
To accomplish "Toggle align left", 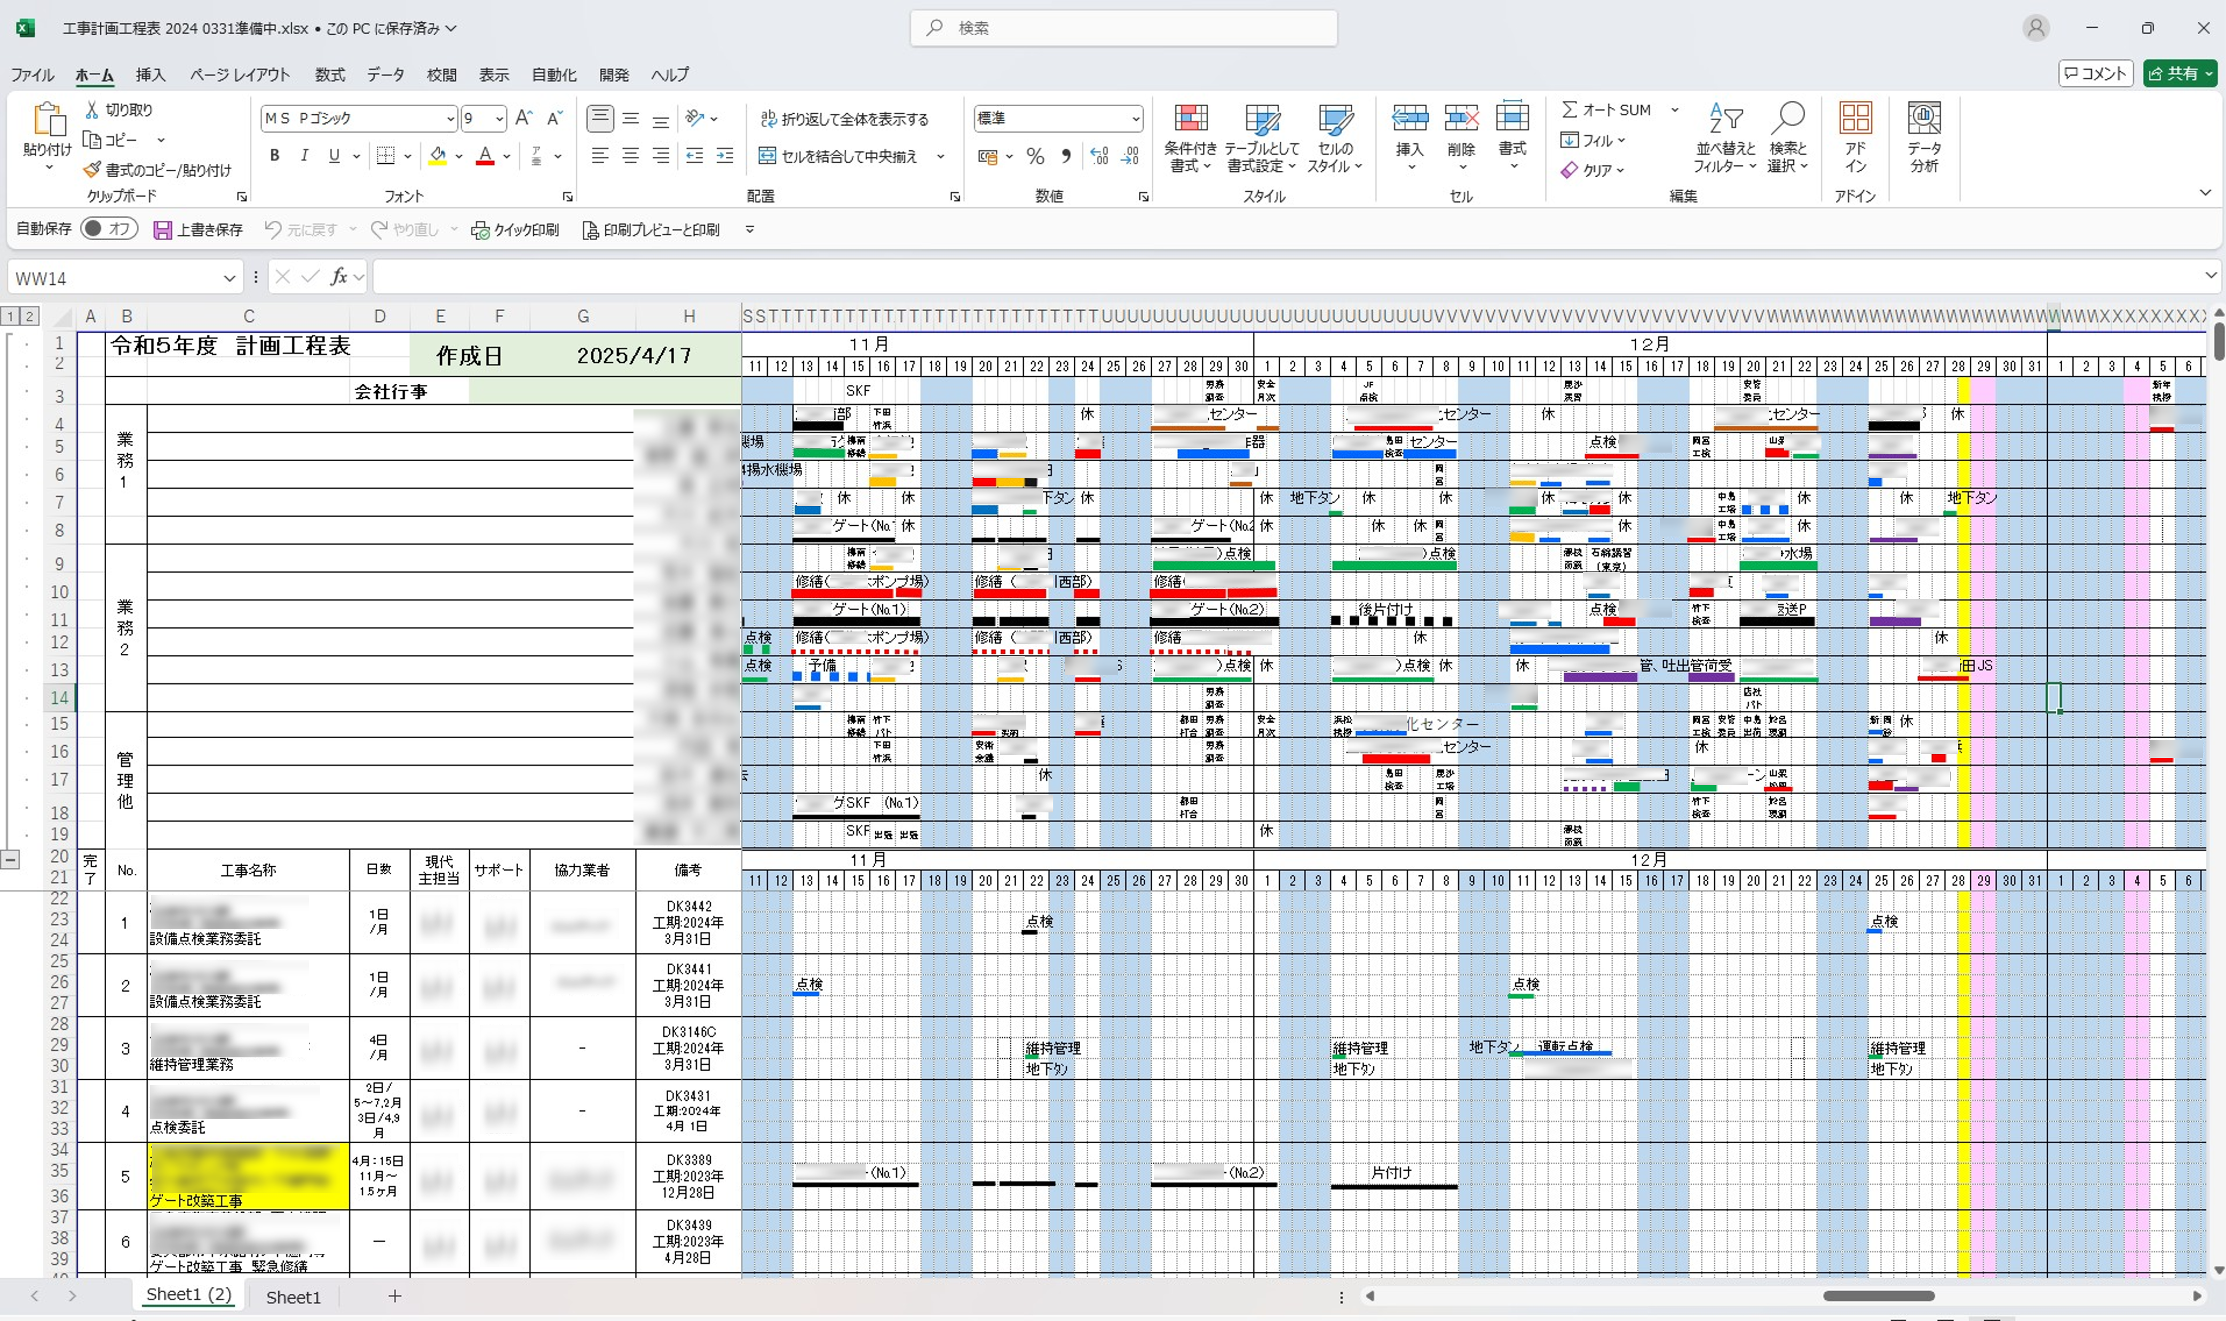I will (x=601, y=156).
